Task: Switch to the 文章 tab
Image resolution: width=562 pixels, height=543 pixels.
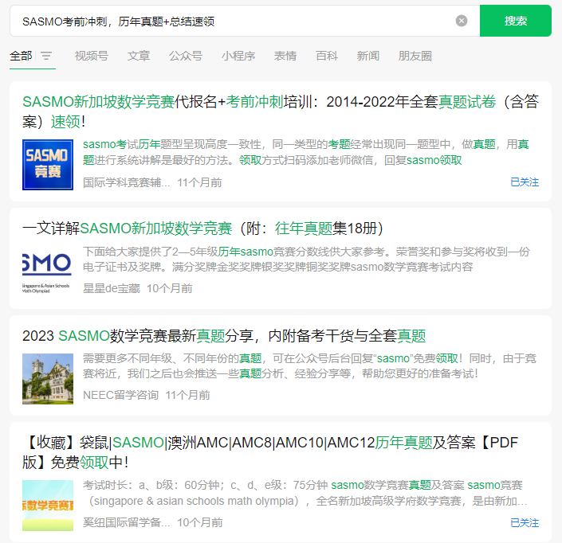Action: (139, 56)
